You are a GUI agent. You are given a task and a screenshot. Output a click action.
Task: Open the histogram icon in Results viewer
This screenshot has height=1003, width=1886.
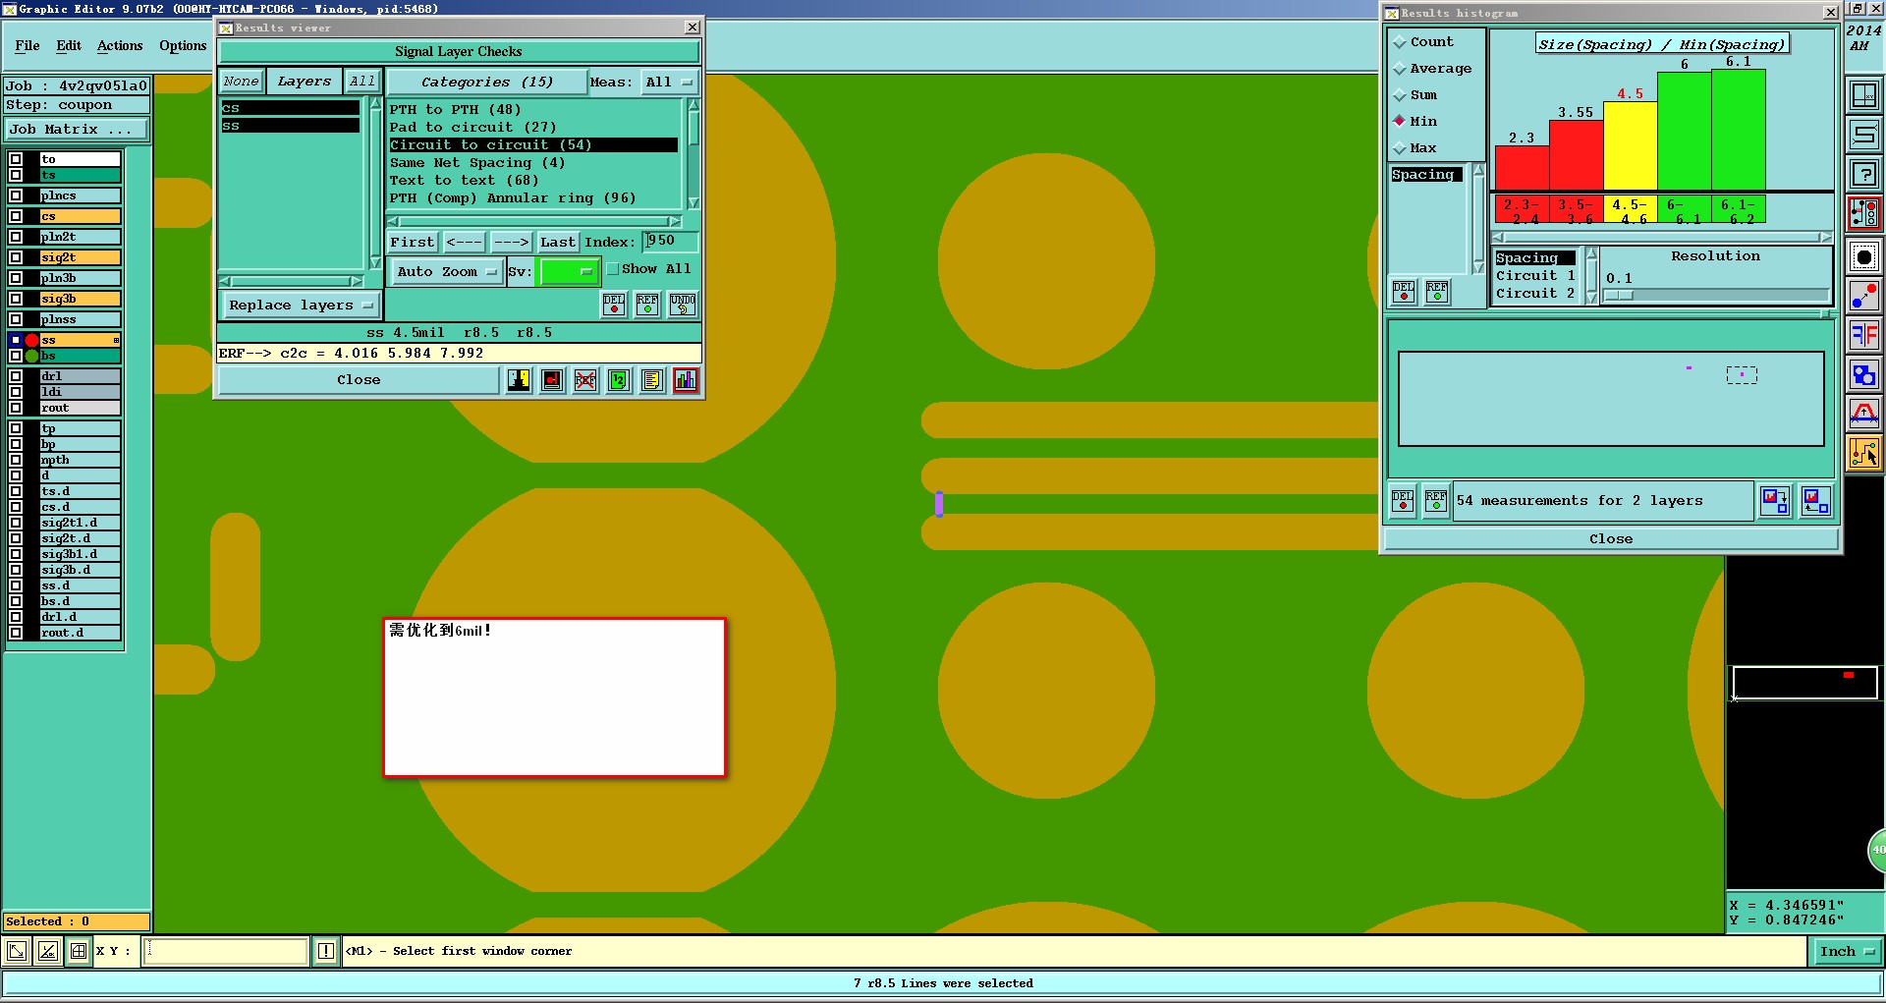coord(686,380)
